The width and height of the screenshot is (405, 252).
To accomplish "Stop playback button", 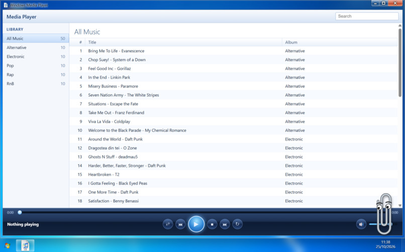I will point(212,224).
